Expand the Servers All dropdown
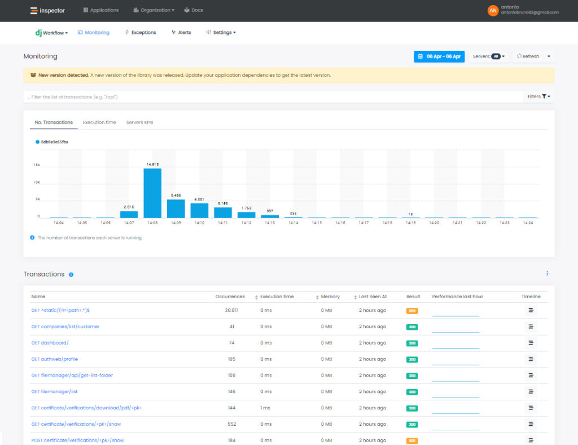 (x=489, y=56)
